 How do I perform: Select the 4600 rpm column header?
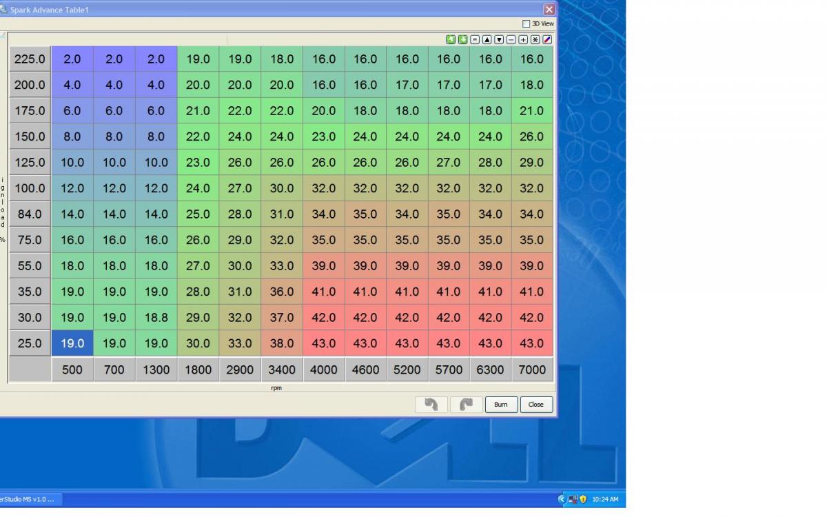365,369
